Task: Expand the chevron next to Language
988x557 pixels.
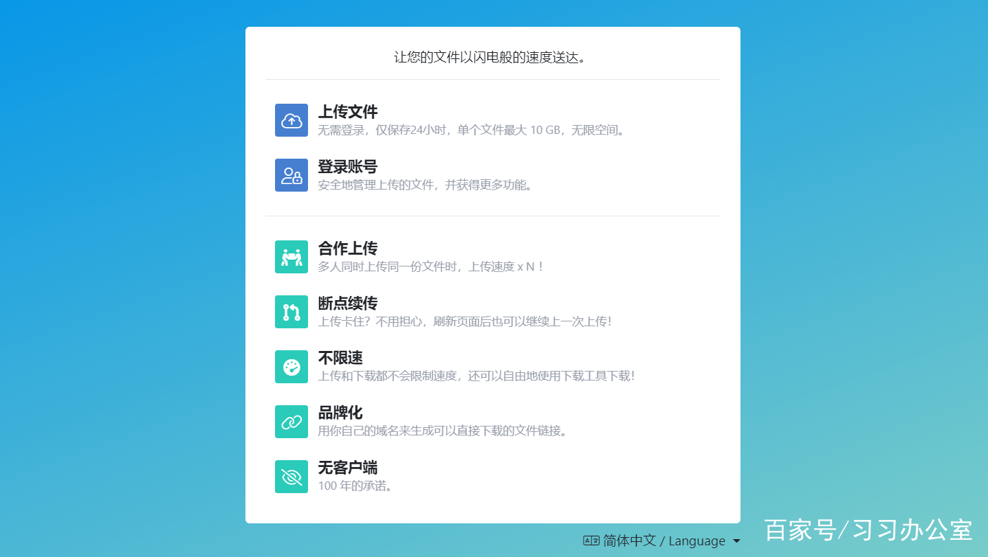Action: [x=737, y=541]
